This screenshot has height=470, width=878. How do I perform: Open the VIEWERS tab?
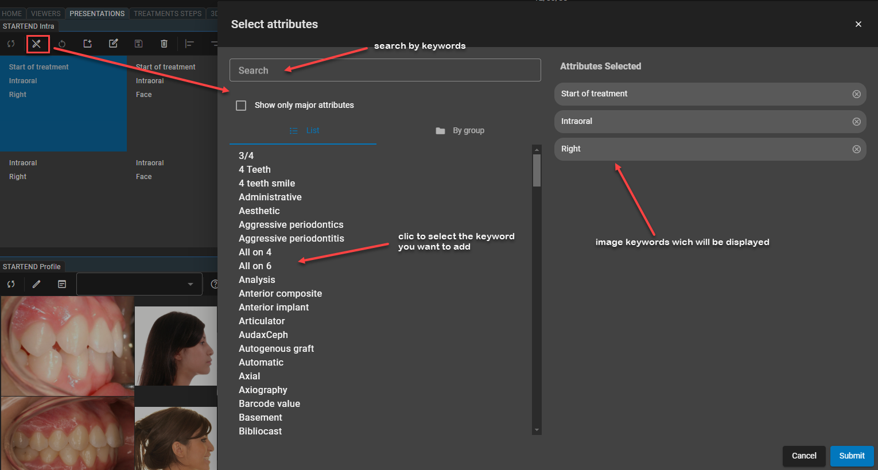[x=46, y=13]
